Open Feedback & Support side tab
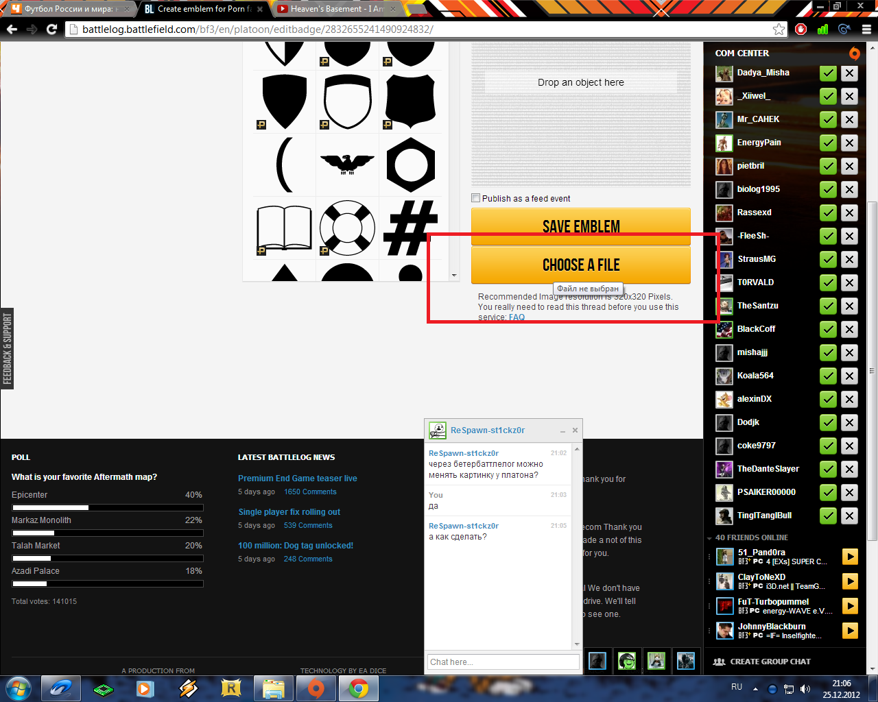878x702 pixels. click(7, 348)
